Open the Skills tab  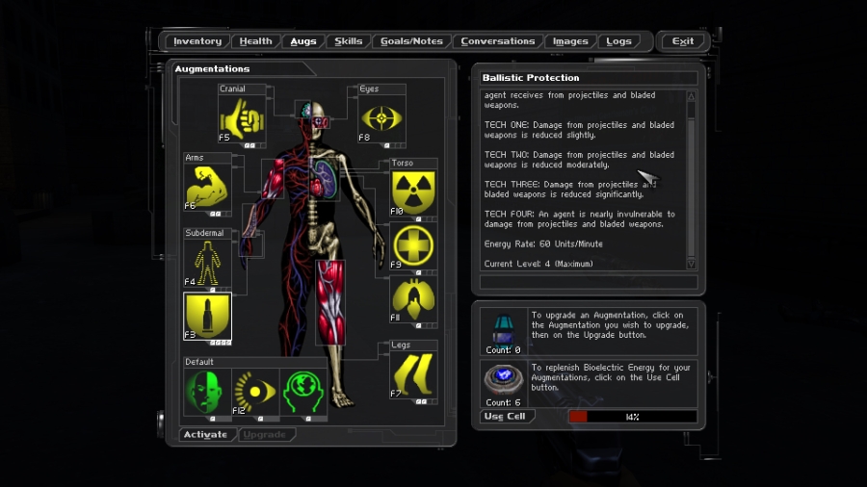349,41
